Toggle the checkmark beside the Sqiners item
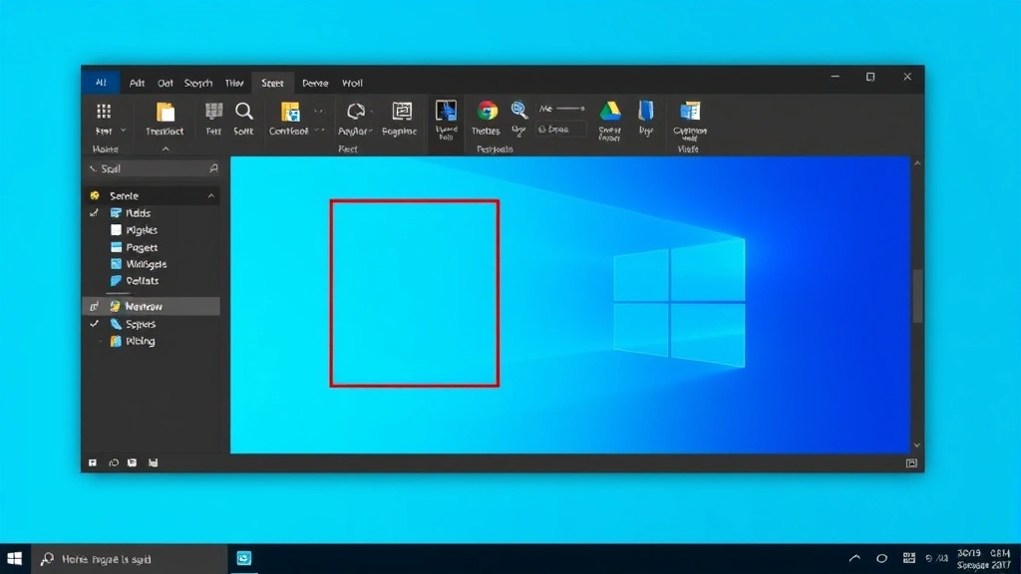Viewport: 1021px width, 574px height. (95, 324)
